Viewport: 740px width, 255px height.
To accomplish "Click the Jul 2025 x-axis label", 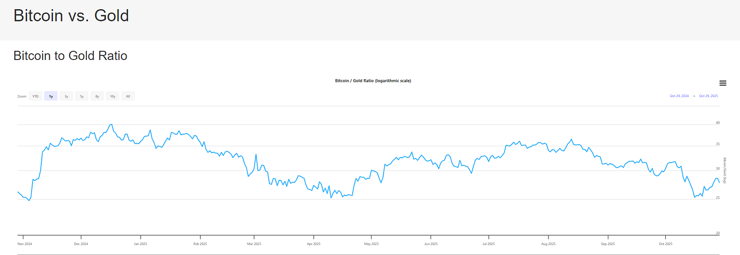I will (x=488, y=243).
